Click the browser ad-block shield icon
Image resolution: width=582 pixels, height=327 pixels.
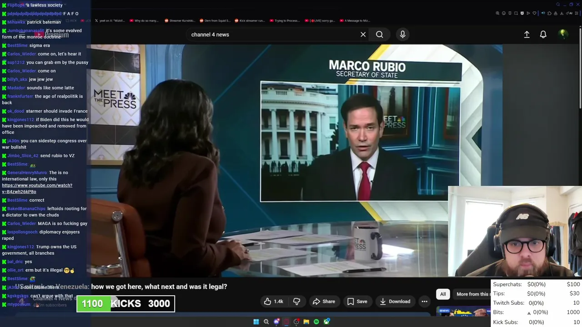pyautogui.click(x=522, y=13)
